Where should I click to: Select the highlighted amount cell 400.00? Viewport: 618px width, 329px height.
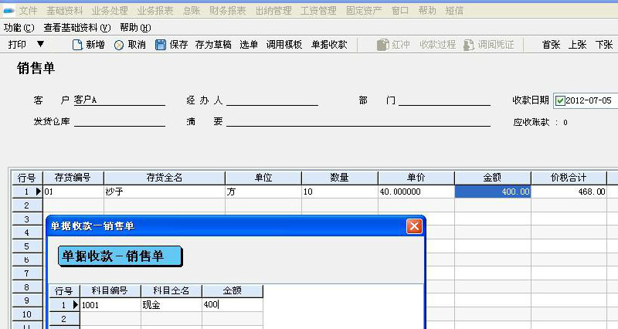coord(493,192)
